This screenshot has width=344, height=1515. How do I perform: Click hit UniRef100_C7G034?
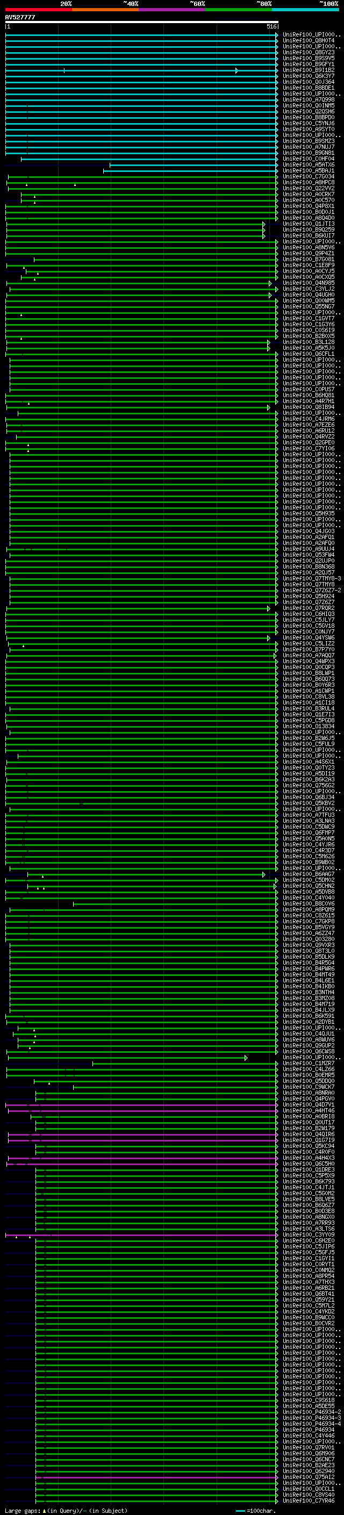click(x=308, y=176)
